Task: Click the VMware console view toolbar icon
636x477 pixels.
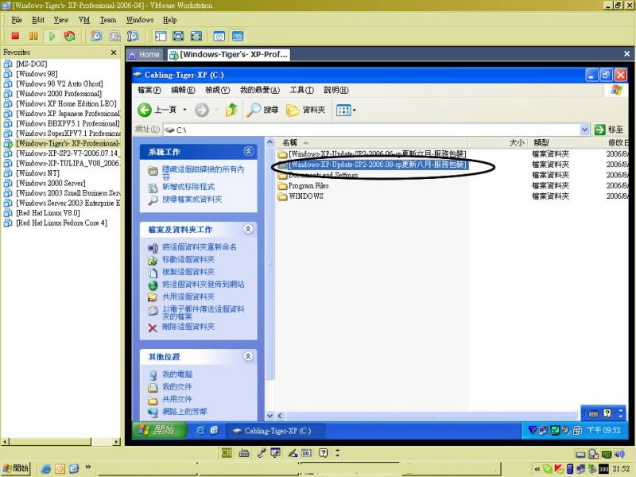Action: (238, 36)
